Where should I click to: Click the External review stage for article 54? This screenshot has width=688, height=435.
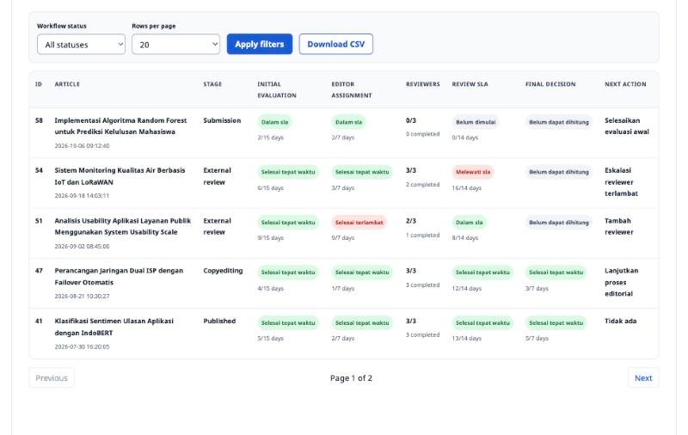click(218, 176)
